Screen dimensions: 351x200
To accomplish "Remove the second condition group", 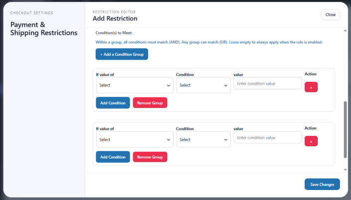I will coord(150,157).
